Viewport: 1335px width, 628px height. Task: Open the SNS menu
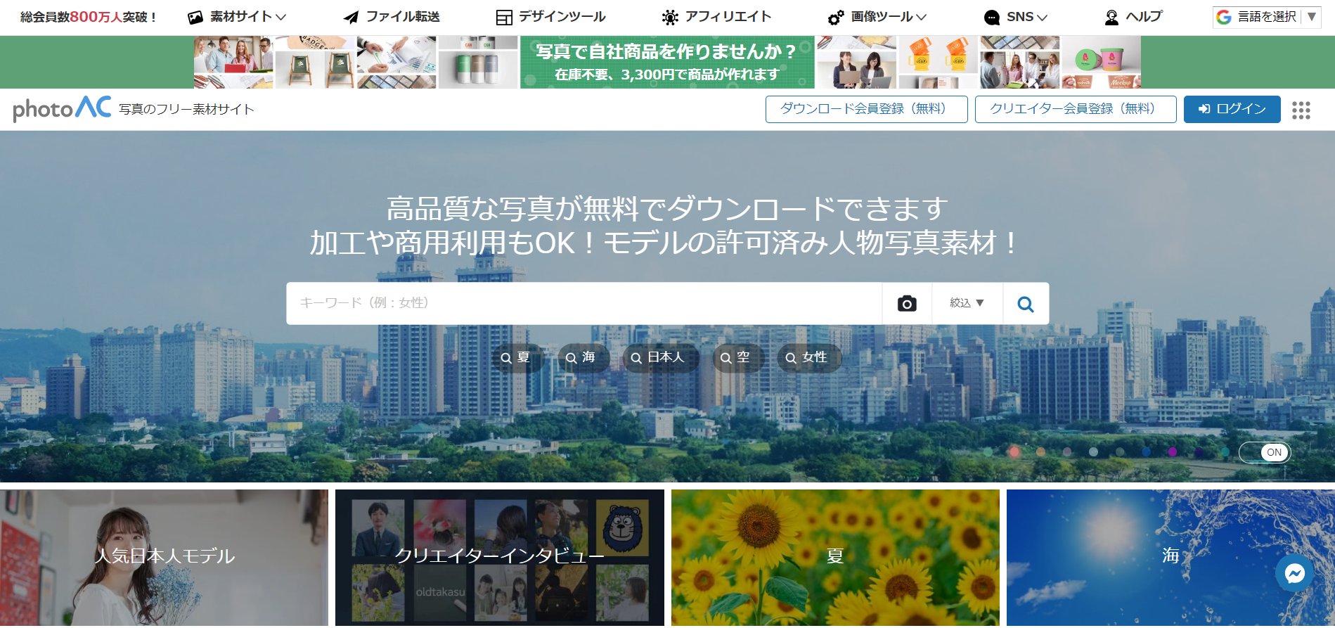point(1017,17)
